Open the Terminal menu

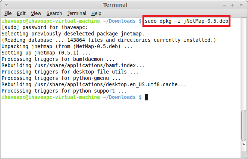pos(77,13)
